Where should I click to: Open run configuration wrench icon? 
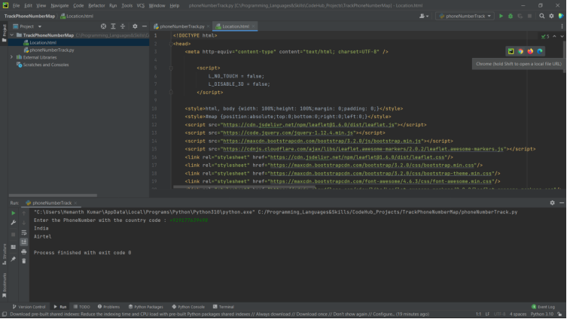coord(14,223)
